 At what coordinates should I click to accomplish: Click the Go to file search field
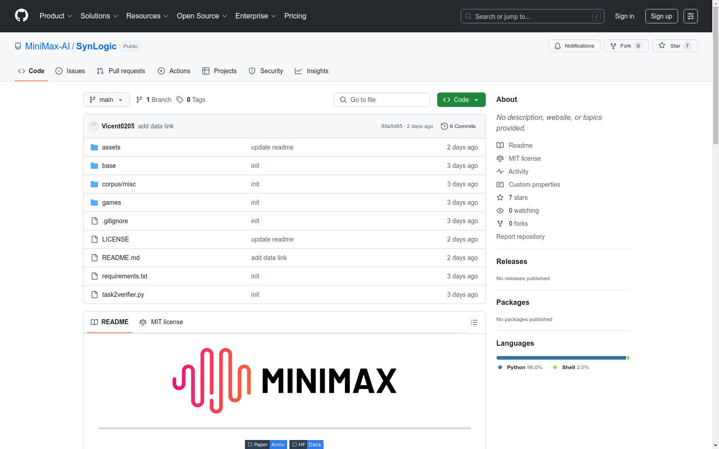(x=382, y=100)
